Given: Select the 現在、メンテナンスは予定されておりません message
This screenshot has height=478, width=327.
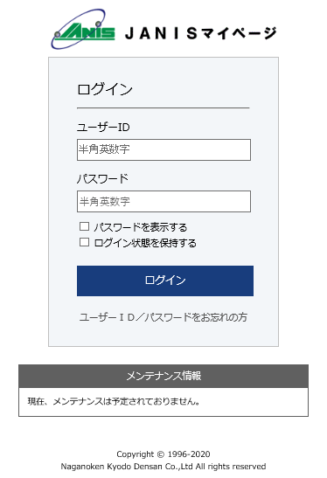Looking at the screenshot, I should coord(114,401).
